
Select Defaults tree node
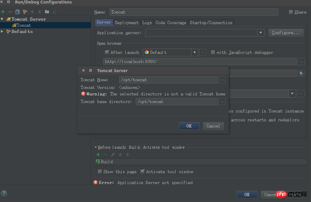(x=22, y=32)
